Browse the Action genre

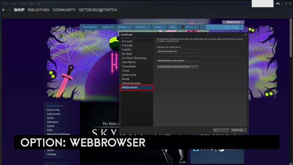50,118
